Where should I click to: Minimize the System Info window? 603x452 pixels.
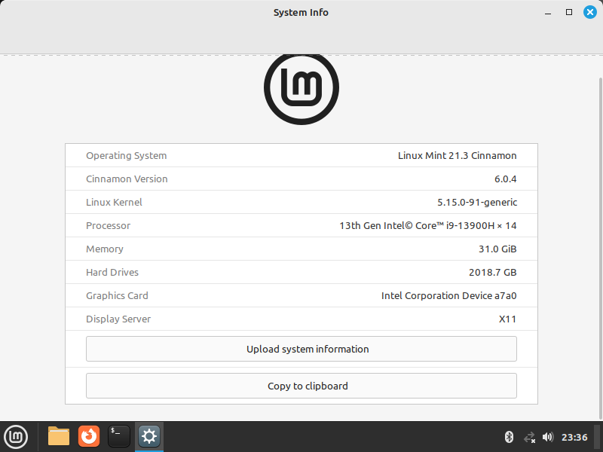tap(548, 13)
